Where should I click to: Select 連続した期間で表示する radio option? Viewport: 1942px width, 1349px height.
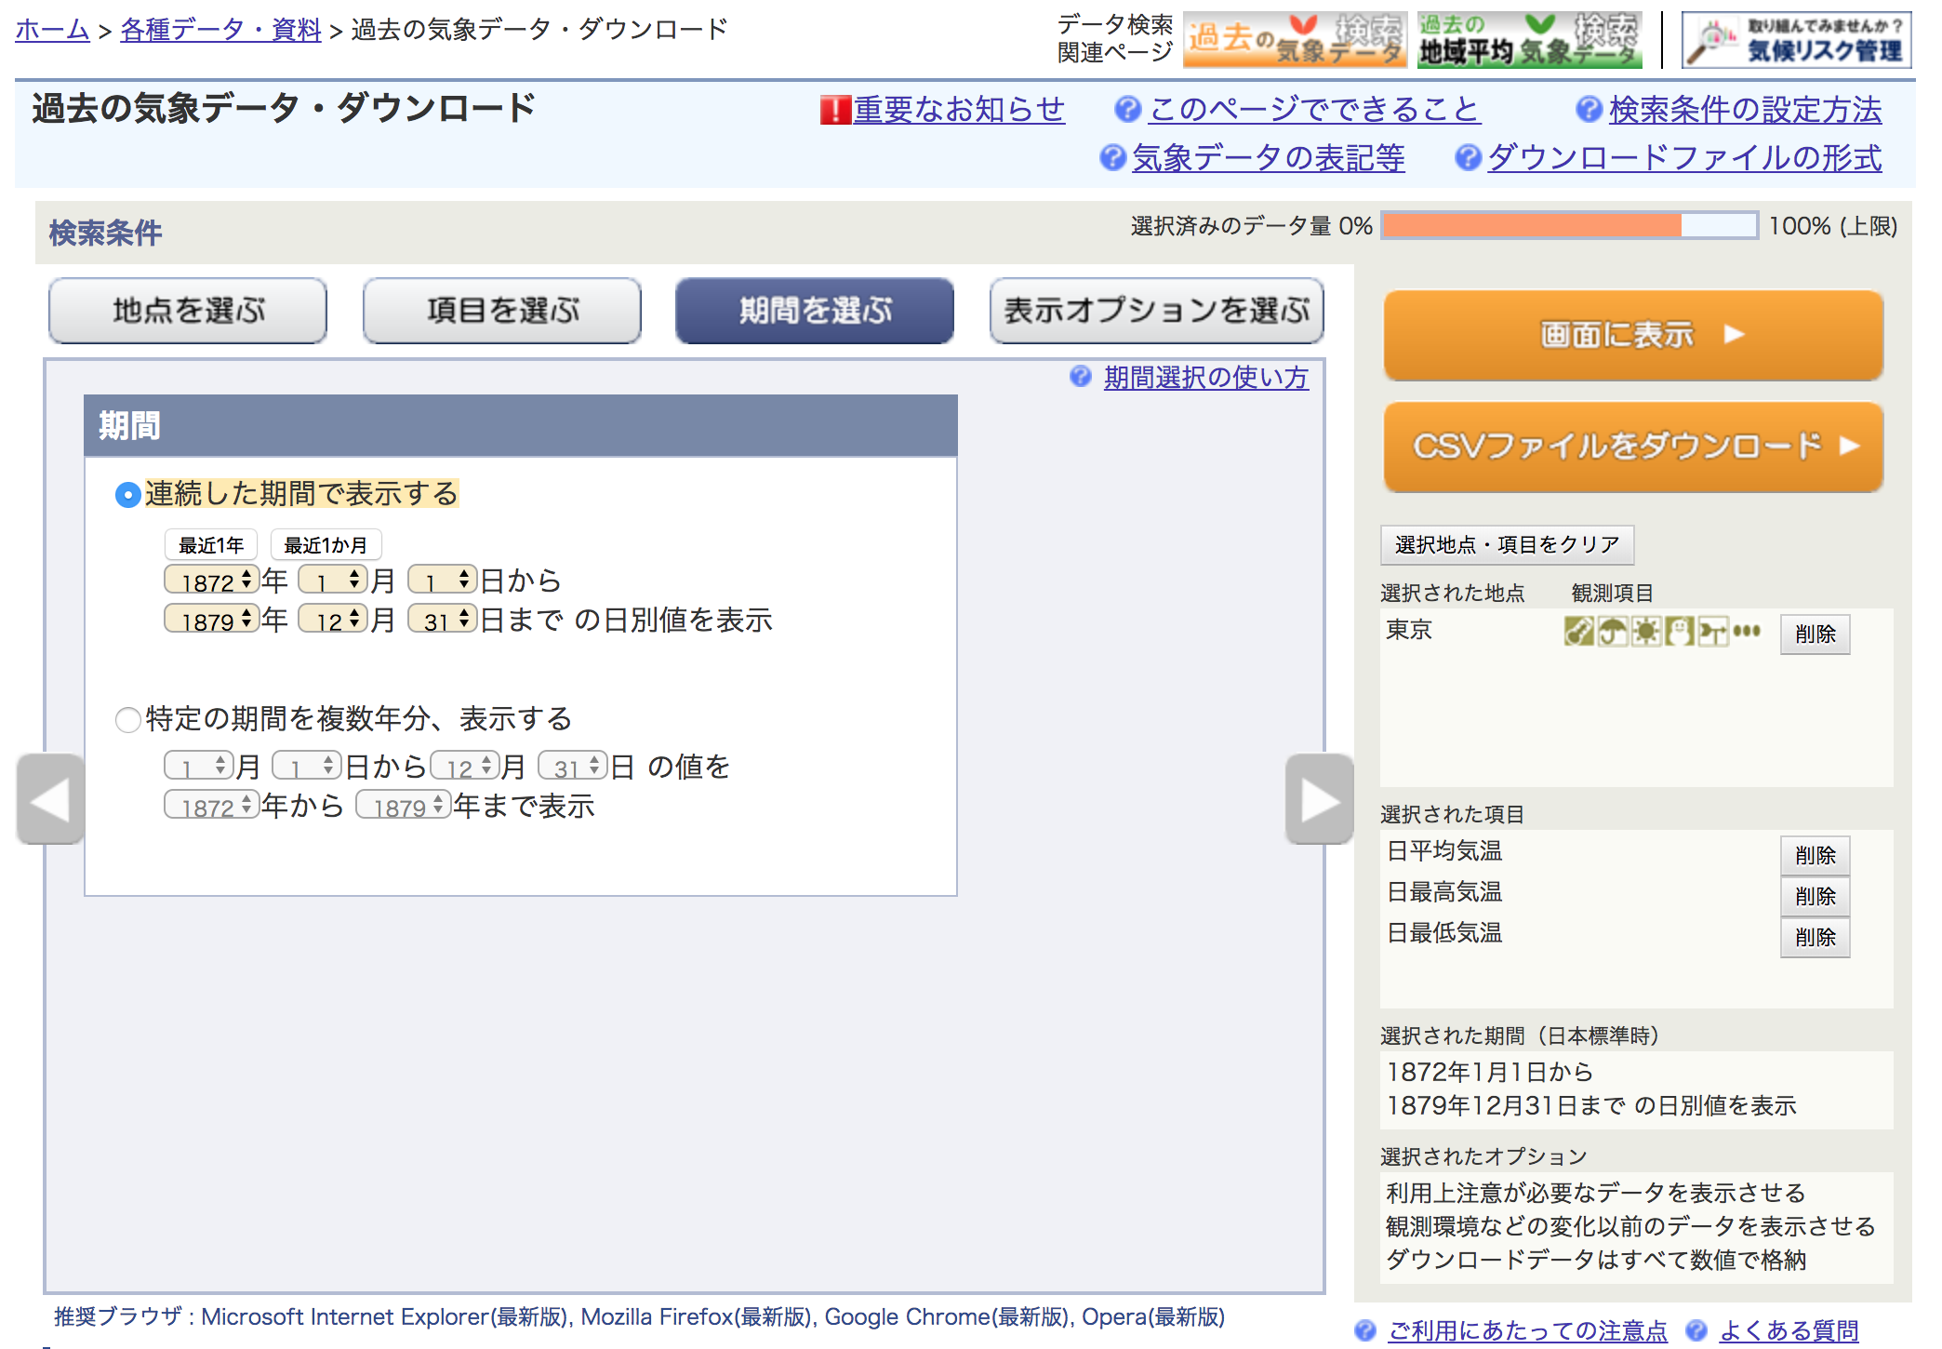coord(127,495)
